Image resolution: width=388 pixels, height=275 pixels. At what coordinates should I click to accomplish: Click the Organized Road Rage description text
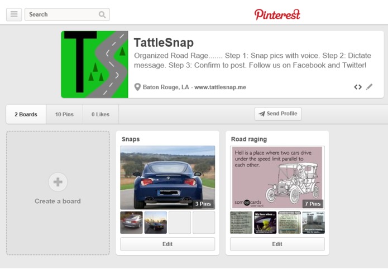(252, 61)
